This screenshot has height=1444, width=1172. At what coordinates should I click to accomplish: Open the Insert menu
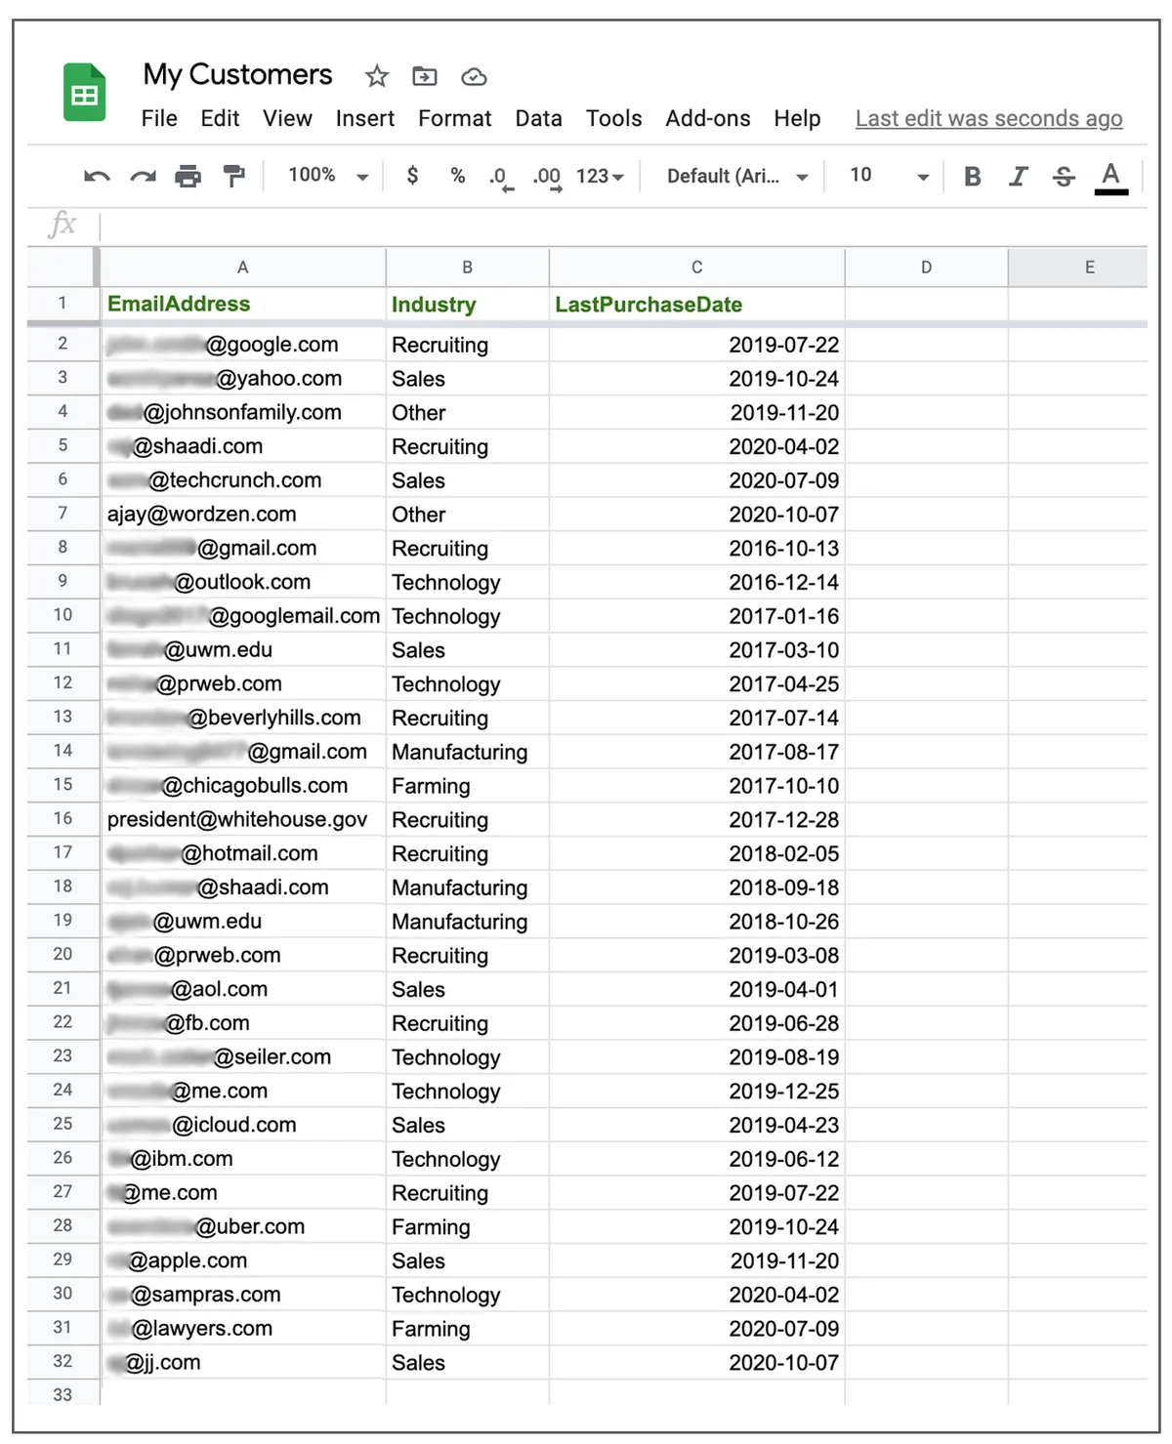(365, 119)
